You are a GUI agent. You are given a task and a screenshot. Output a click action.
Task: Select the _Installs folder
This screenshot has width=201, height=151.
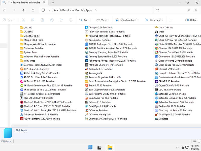click(26, 27)
